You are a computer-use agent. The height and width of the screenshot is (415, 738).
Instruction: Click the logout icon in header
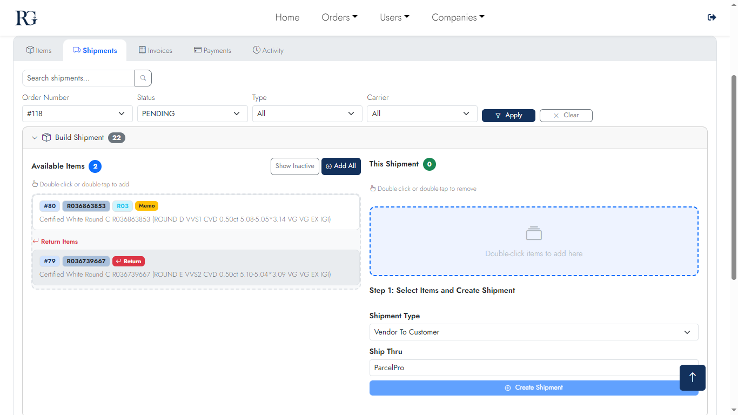tap(712, 17)
